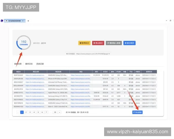Click the browser profile icon at top left

2,21
